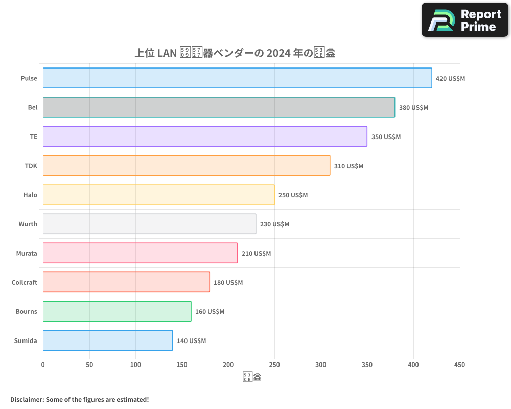Click the Wurth axis label
This screenshot has width=511, height=409.
[x=28, y=224]
